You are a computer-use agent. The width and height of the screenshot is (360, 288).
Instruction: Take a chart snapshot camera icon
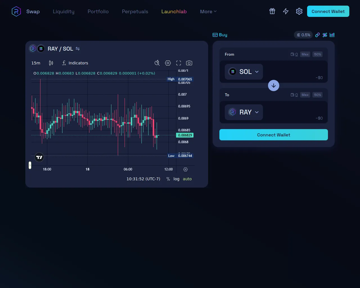click(189, 63)
